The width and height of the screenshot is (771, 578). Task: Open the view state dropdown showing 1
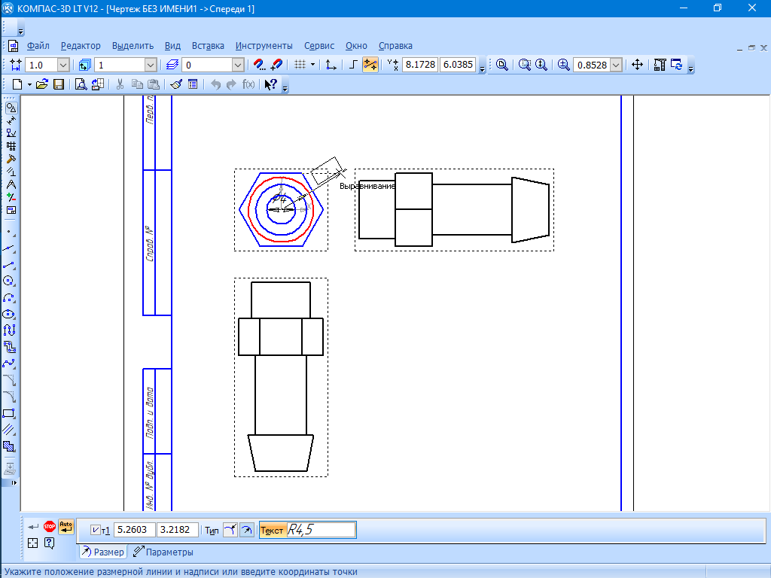(x=151, y=65)
